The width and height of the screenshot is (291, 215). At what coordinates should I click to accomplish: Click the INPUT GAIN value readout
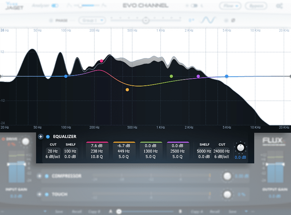click(16, 196)
